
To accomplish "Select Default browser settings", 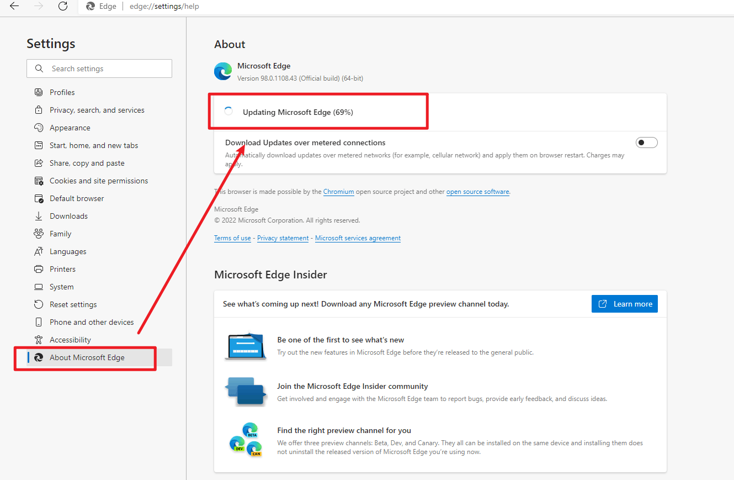I will click(77, 198).
